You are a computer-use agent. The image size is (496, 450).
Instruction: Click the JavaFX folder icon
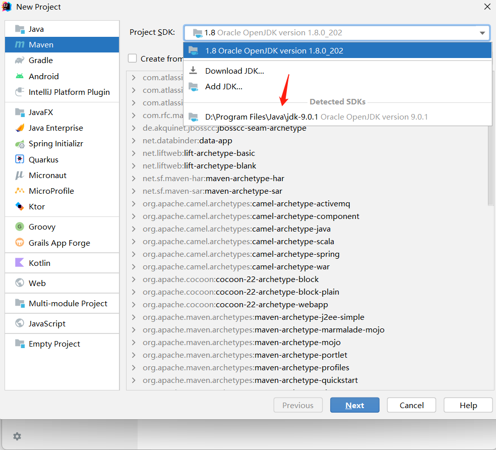pyautogui.click(x=20, y=112)
